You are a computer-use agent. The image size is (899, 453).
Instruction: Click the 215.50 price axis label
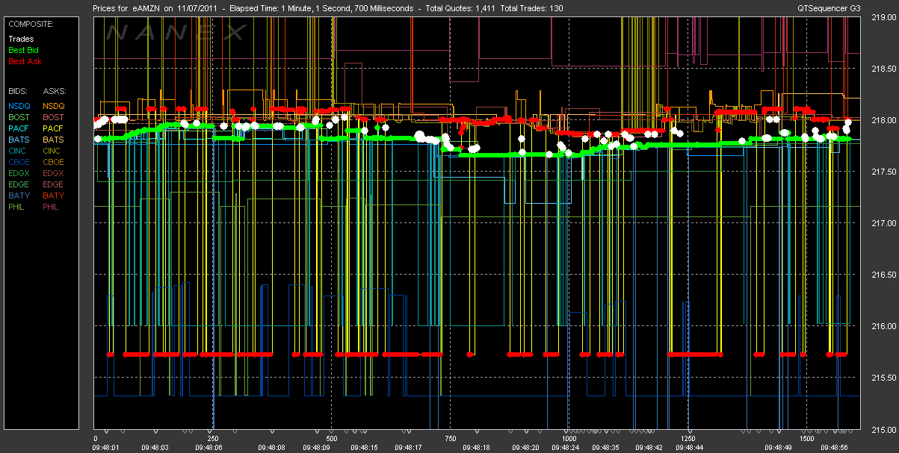884,378
